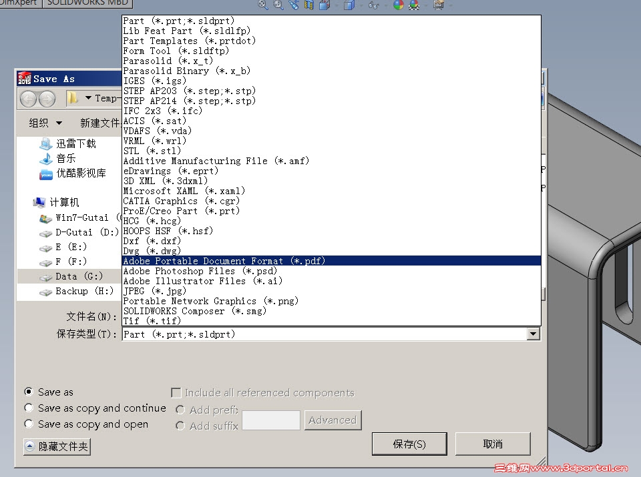Open the Apply Scene dropdown arrow
The height and width of the screenshot is (477, 641).
click(425, 5)
